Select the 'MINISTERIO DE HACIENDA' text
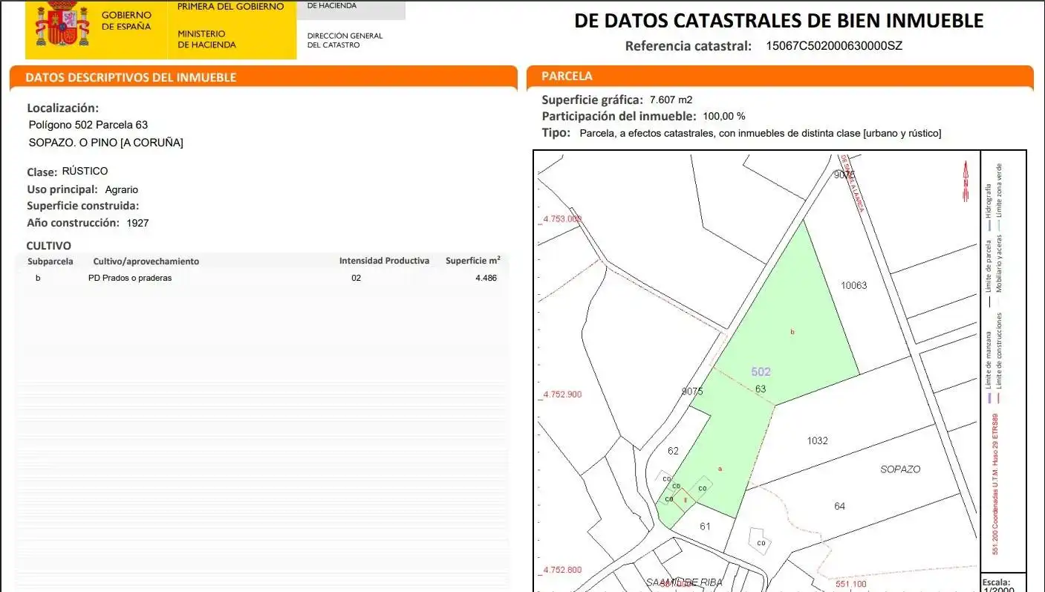 click(206, 39)
